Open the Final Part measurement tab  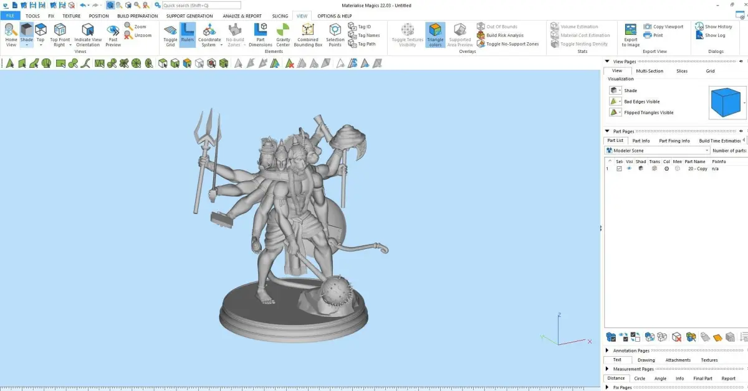point(702,378)
